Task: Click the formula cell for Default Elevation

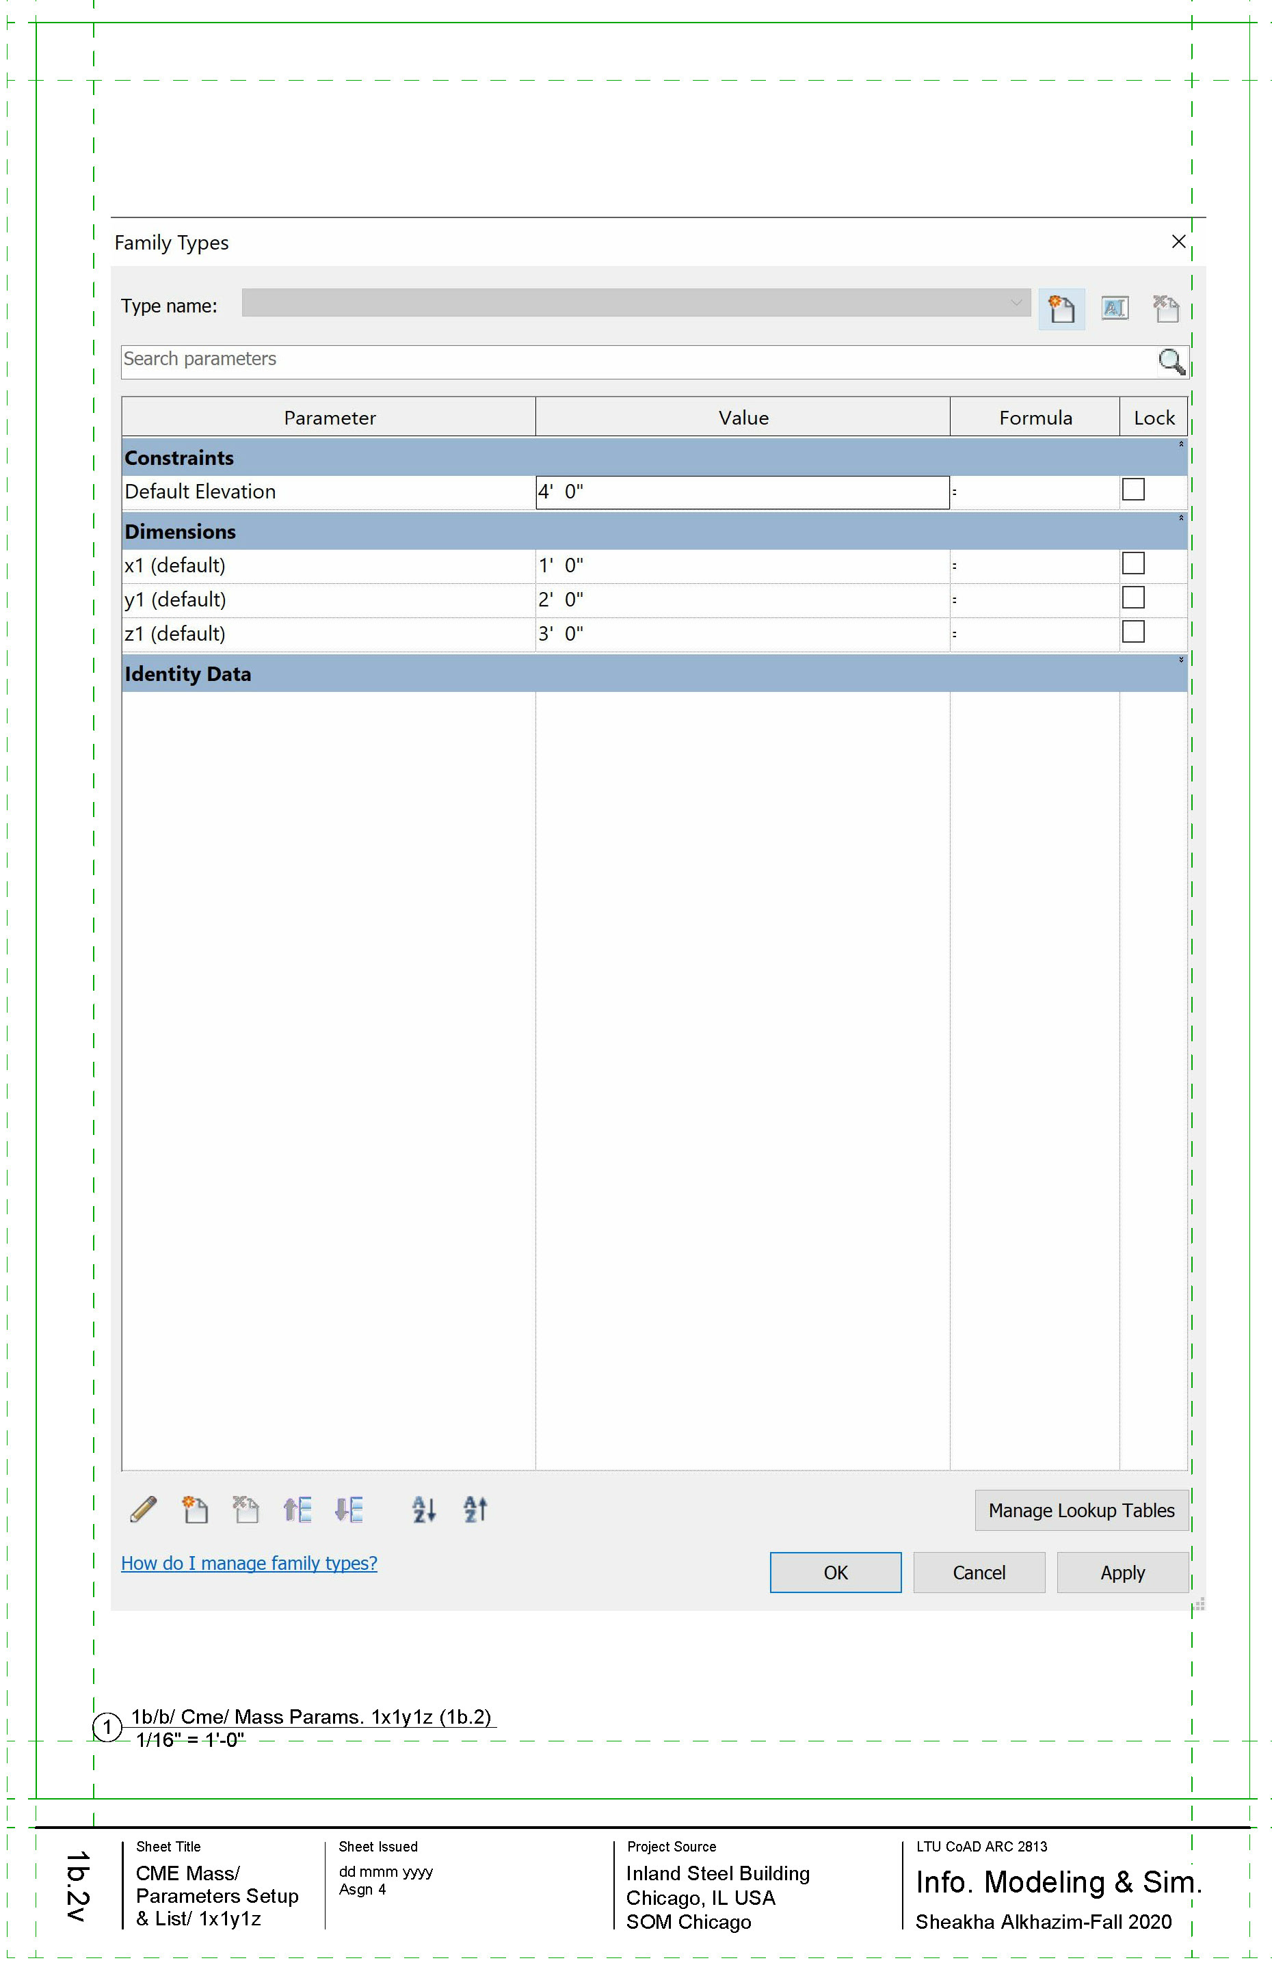Action: (1035, 492)
